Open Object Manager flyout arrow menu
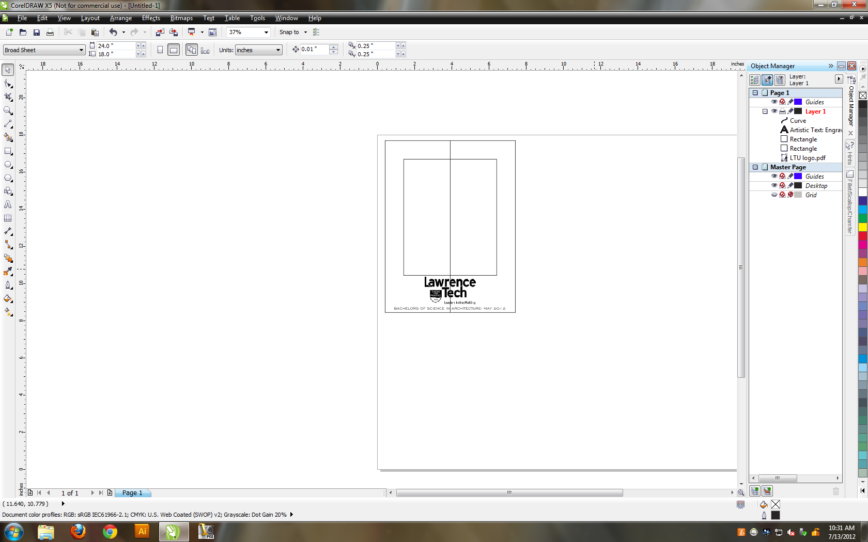This screenshot has height=542, width=868. point(839,79)
